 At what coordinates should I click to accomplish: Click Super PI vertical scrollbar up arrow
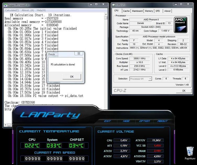(x=106, y=14)
